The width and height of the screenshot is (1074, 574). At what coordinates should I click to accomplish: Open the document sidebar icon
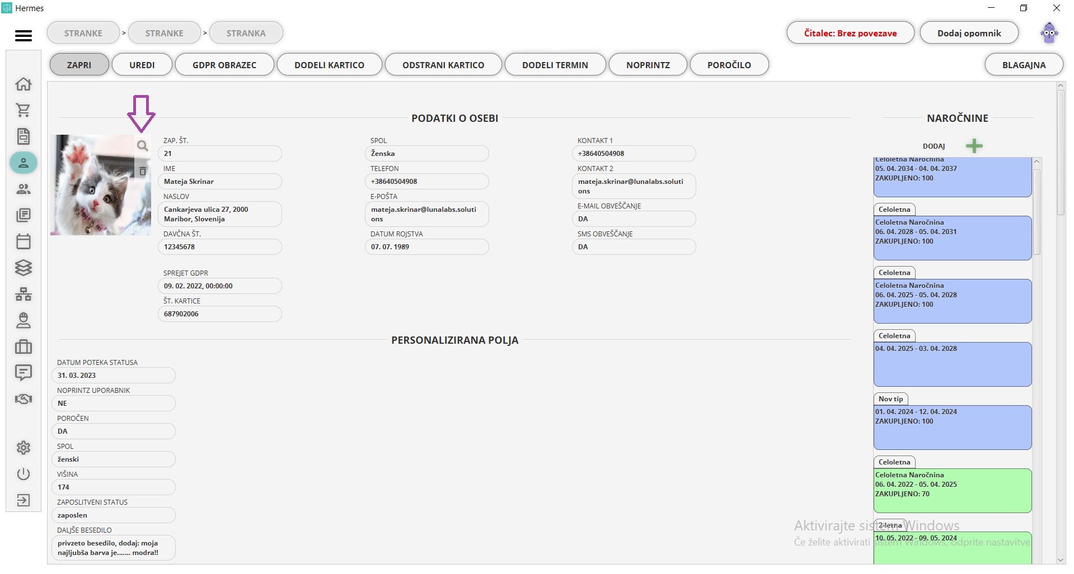point(24,136)
